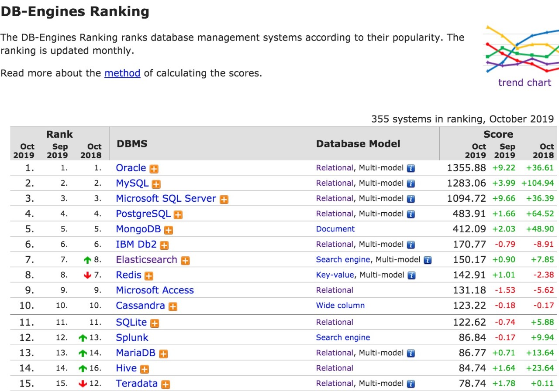The width and height of the screenshot is (559, 391).
Task: Click Key-value link in Redis row
Action: click(335, 275)
